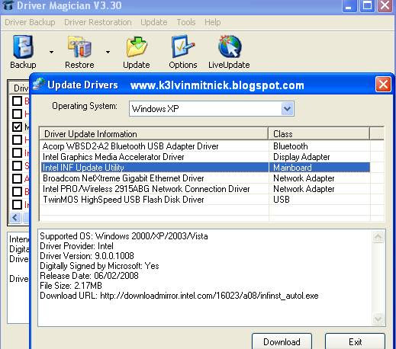The width and height of the screenshot is (396, 349).
Task: Click the Download button
Action: tap(282, 342)
